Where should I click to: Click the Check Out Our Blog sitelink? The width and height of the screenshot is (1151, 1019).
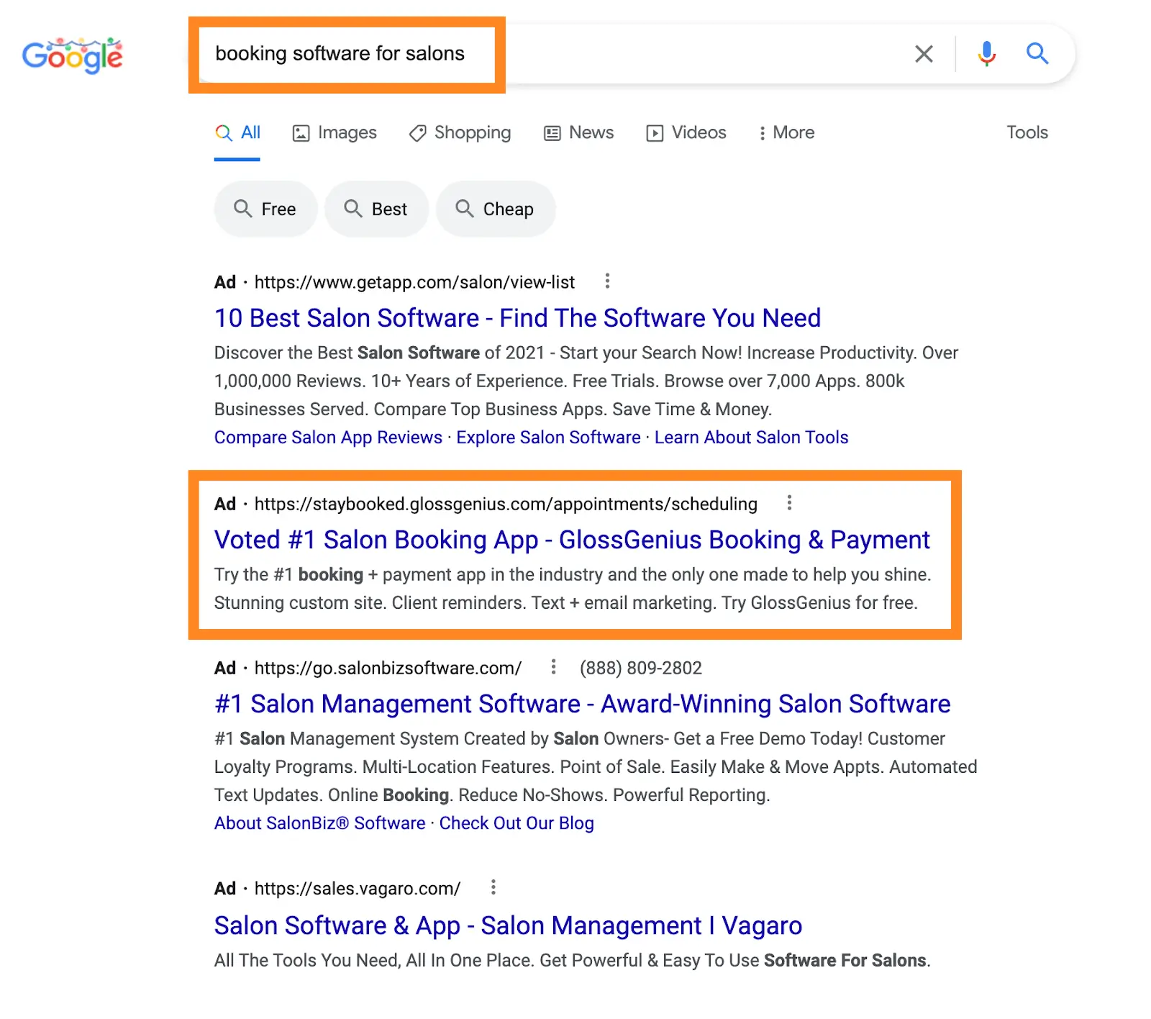[517, 823]
